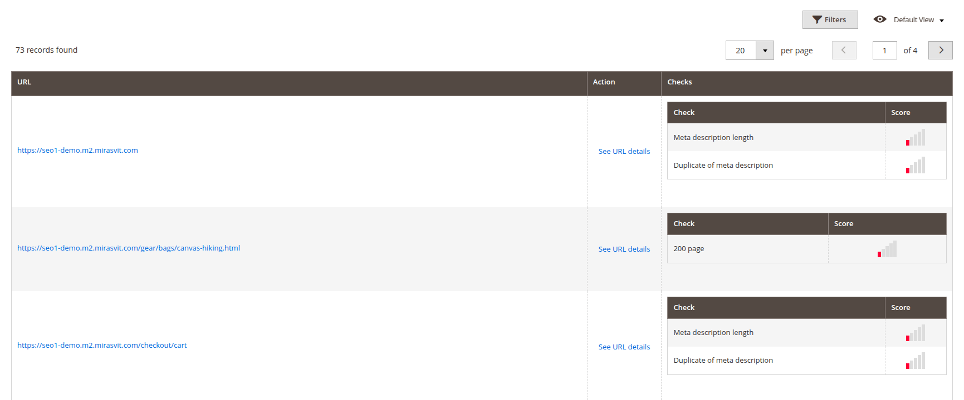Click the Checks column header
Viewport: 964px width, 400px height.
click(x=679, y=82)
